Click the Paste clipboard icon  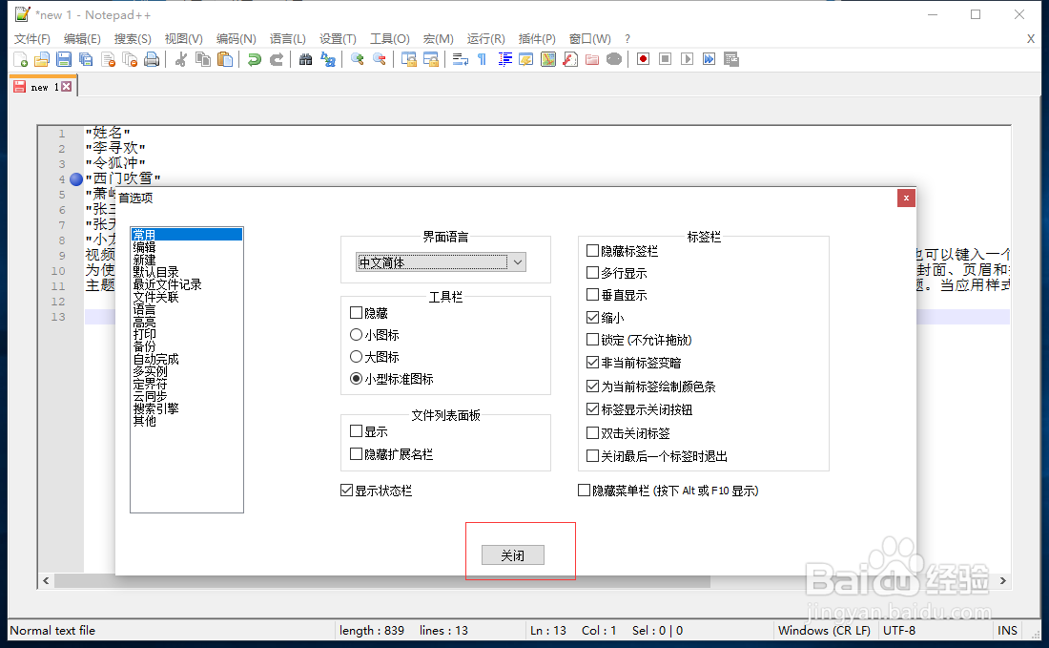click(x=225, y=59)
